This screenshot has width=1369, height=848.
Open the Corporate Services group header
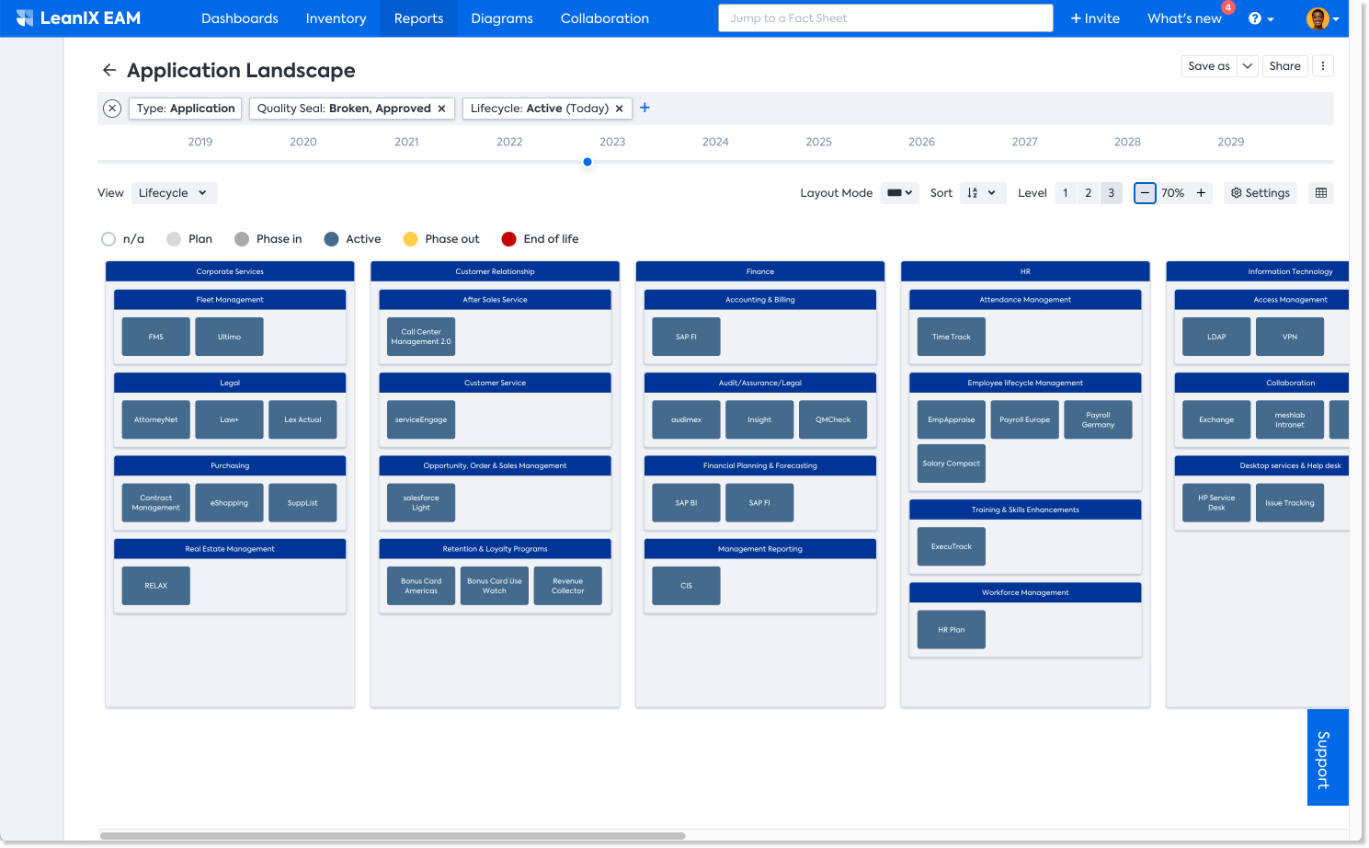(x=230, y=271)
